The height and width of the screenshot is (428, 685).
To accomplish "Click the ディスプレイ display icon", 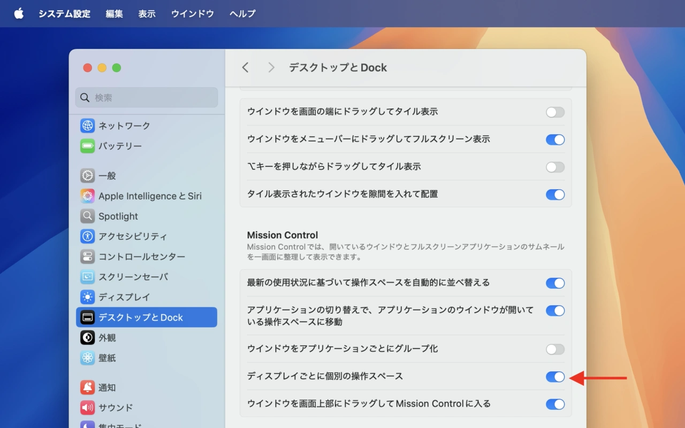I will 88,297.
